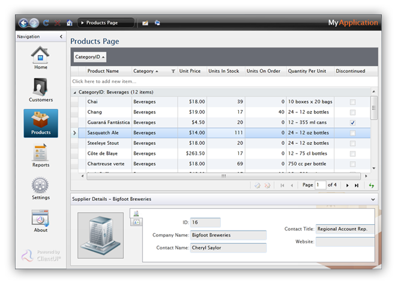Image resolution: width=395 pixels, height=282 pixels.
Task: Click the row selector arrow for Sasquatch Ale
Action: [74, 133]
